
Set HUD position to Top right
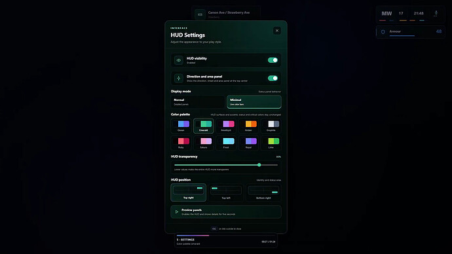point(188,192)
